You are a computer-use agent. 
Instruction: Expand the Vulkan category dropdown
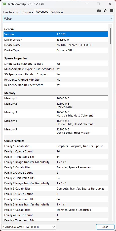pos(58,18)
